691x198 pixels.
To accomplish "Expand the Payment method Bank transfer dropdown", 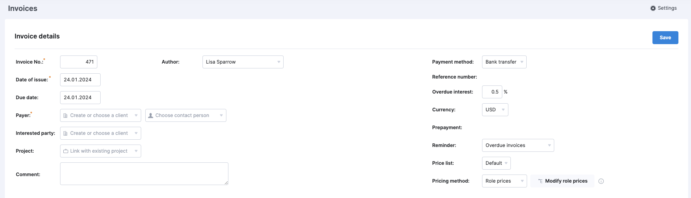I will pyautogui.click(x=504, y=62).
